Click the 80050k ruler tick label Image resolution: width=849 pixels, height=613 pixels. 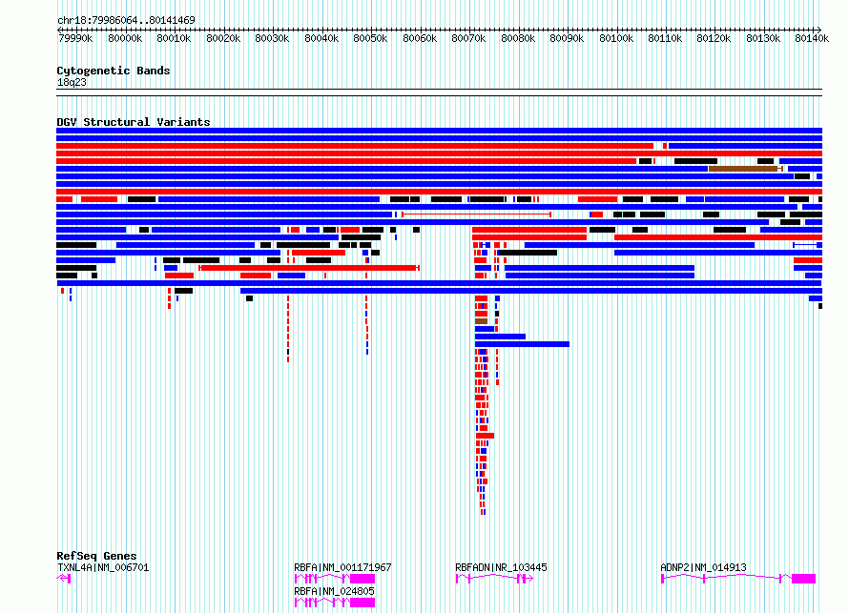[x=370, y=38]
